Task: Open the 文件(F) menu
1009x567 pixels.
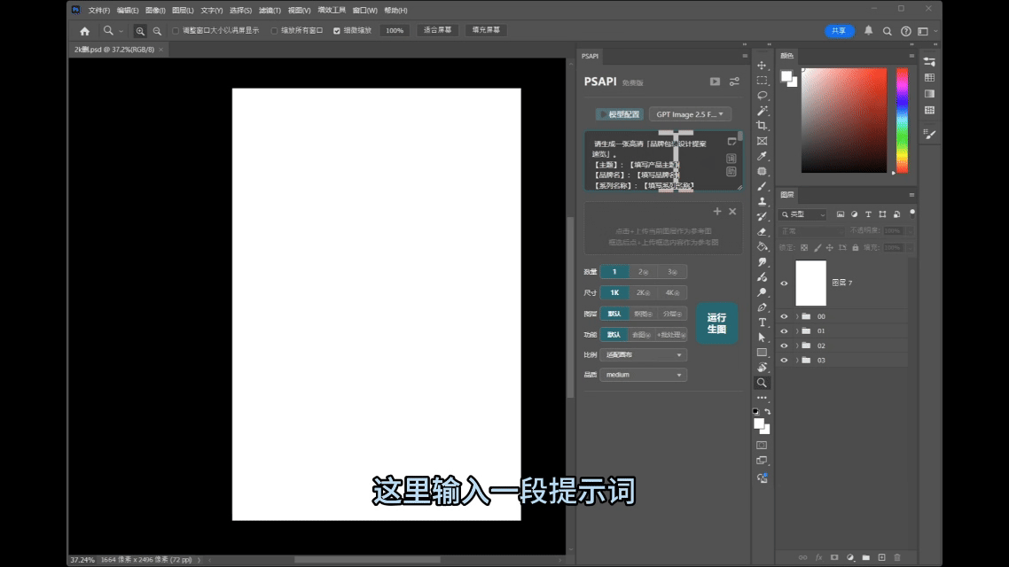Action: pyautogui.click(x=99, y=11)
